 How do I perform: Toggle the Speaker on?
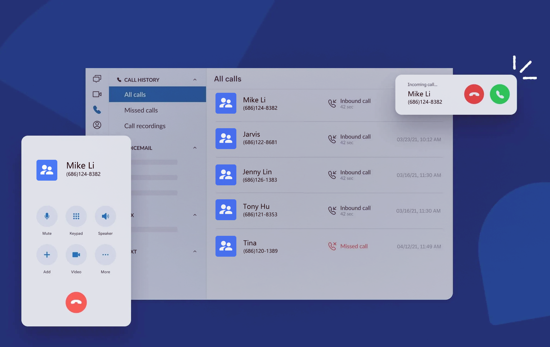105,216
